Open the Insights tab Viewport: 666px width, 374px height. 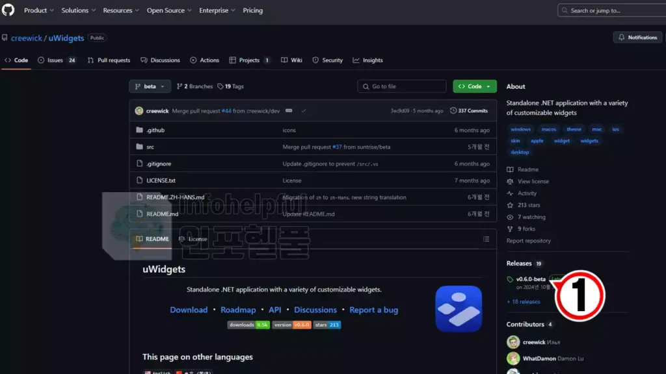click(368, 60)
